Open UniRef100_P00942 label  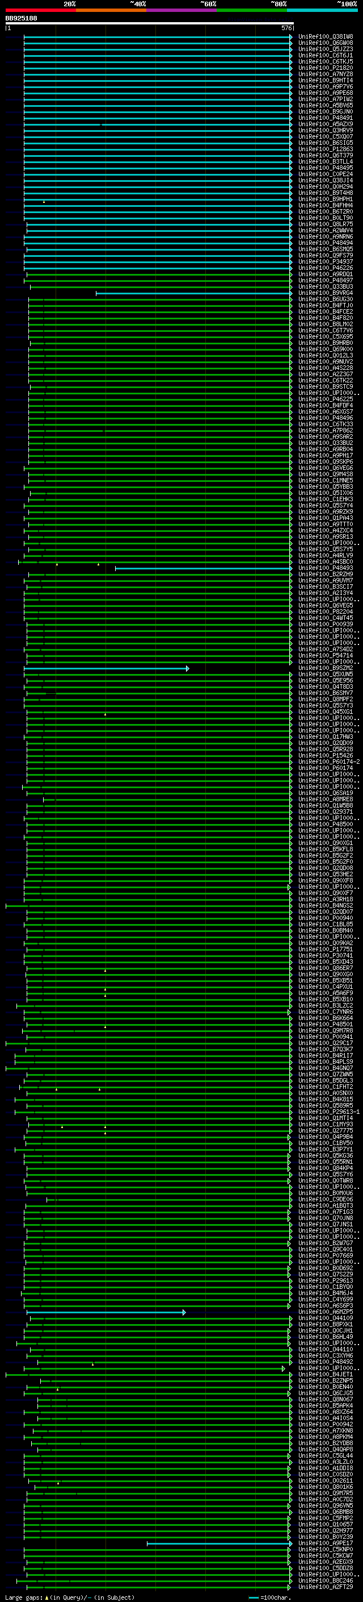pos(325,1425)
